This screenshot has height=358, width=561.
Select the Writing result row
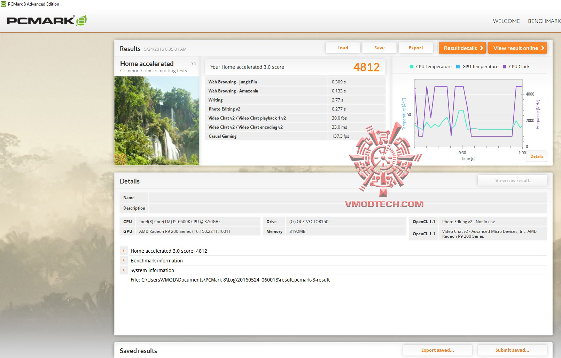[295, 100]
